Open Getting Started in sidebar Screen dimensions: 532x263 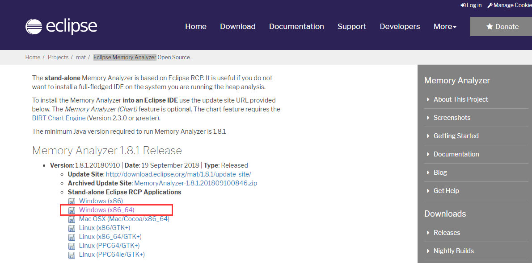[456, 136]
